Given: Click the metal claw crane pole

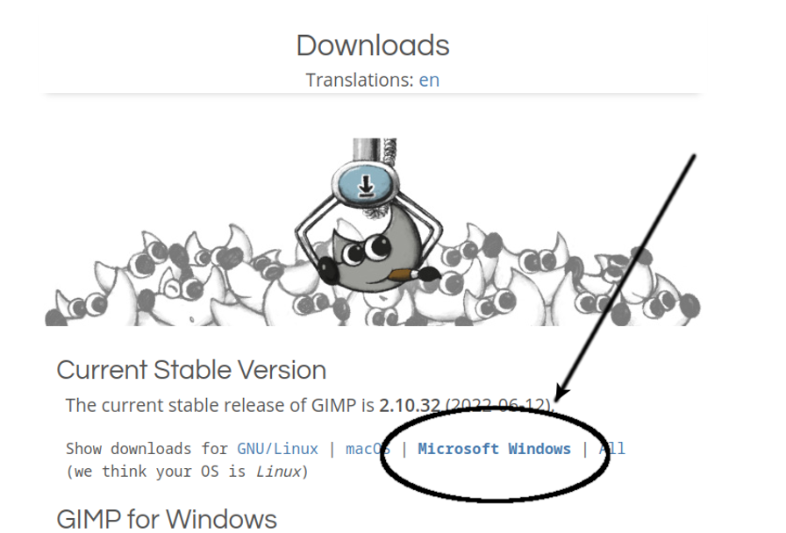Looking at the screenshot, I should tap(374, 149).
